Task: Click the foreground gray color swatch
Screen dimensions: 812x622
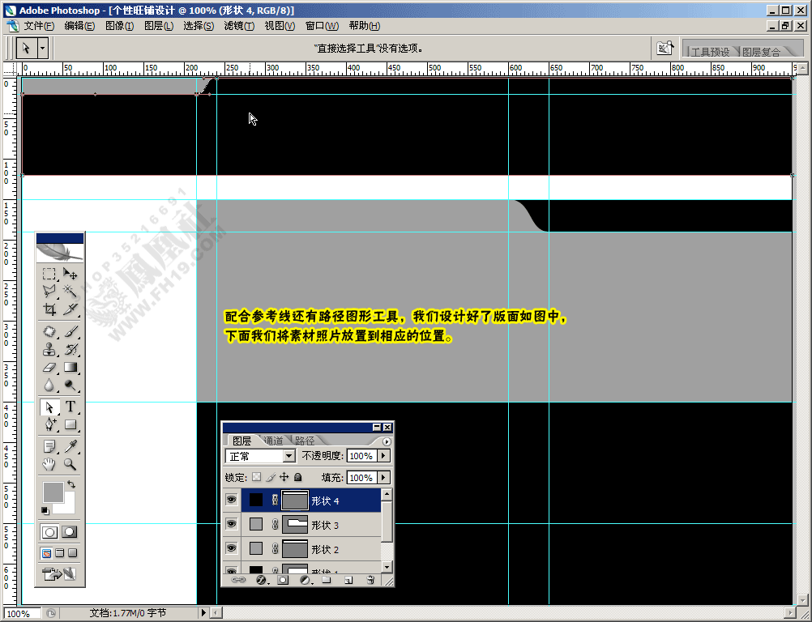Action: 53,492
